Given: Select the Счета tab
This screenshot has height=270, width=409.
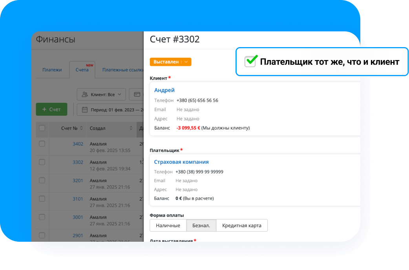Looking at the screenshot, I should pos(82,70).
